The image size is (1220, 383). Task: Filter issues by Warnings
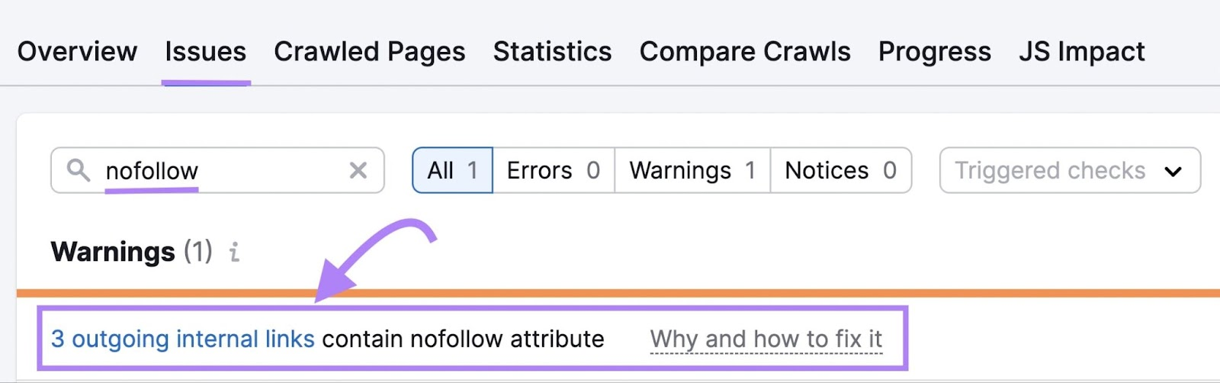692,170
